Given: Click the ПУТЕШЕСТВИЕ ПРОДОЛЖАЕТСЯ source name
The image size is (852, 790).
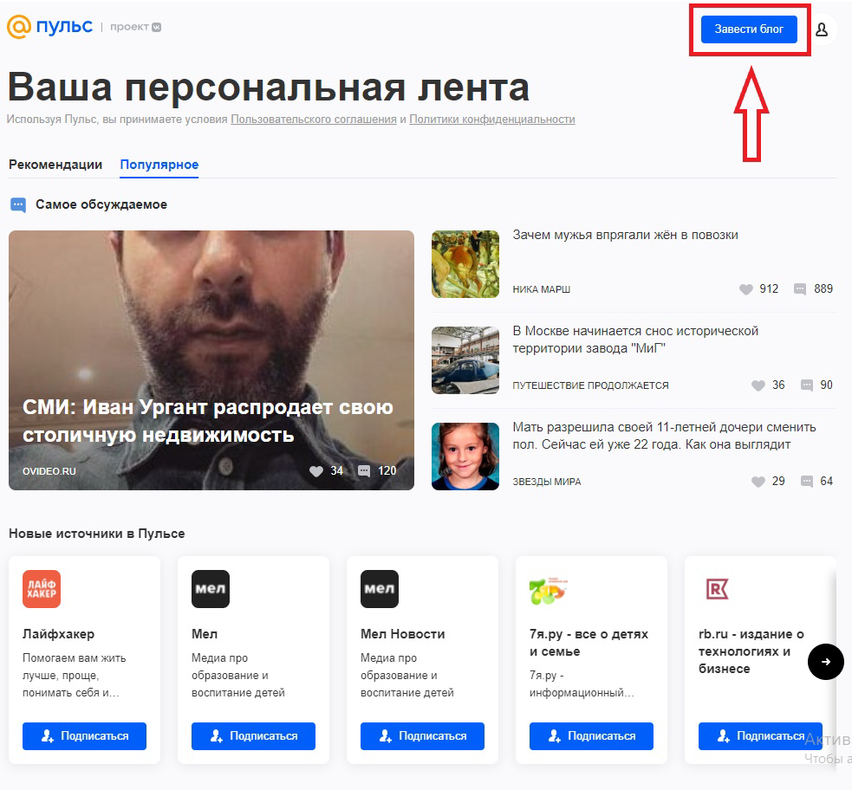Looking at the screenshot, I should pos(590,386).
